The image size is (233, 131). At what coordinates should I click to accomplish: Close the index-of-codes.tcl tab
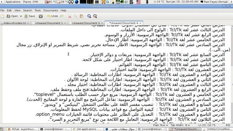pos(28,23)
